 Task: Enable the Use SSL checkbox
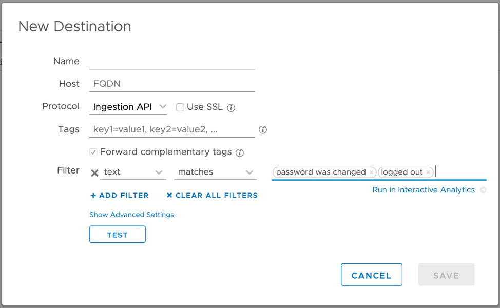pyautogui.click(x=180, y=107)
